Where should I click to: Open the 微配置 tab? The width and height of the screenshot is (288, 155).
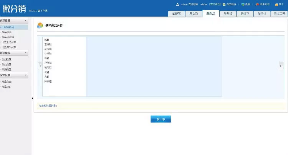177,14
